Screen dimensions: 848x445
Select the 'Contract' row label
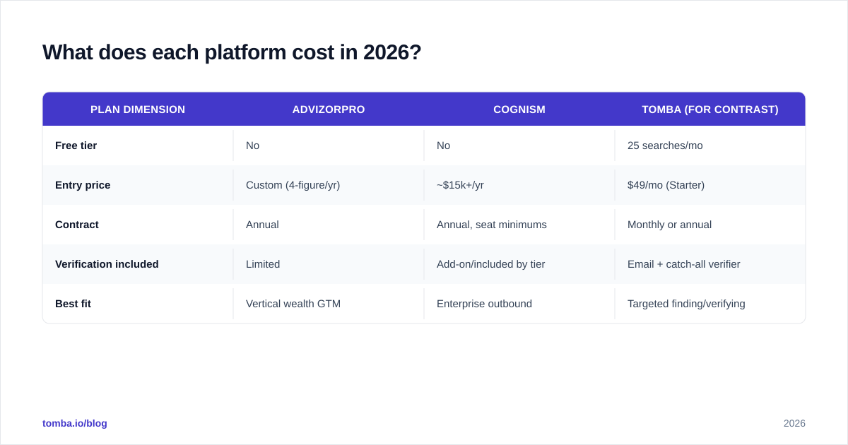point(77,225)
